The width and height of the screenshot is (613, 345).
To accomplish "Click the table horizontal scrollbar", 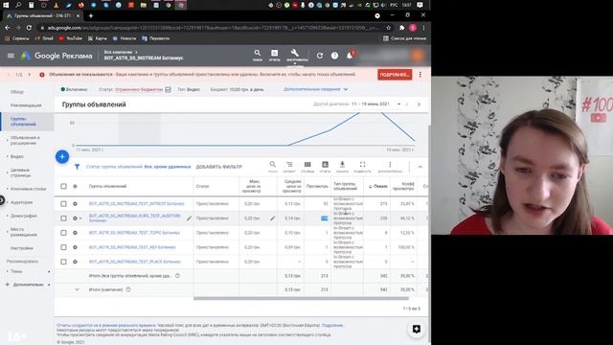I will [x=301, y=298].
